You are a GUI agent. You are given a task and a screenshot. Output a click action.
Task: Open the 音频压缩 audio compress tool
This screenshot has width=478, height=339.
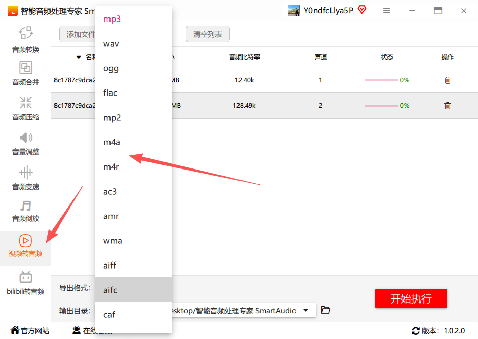[26, 108]
